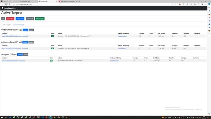The width and height of the screenshot is (211, 119).
Task: Open the response link for the vmagent endpoint
Action: (x=22, y=61)
